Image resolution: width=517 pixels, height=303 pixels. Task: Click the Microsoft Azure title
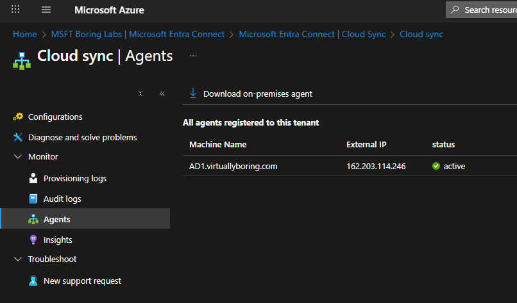pyautogui.click(x=109, y=10)
